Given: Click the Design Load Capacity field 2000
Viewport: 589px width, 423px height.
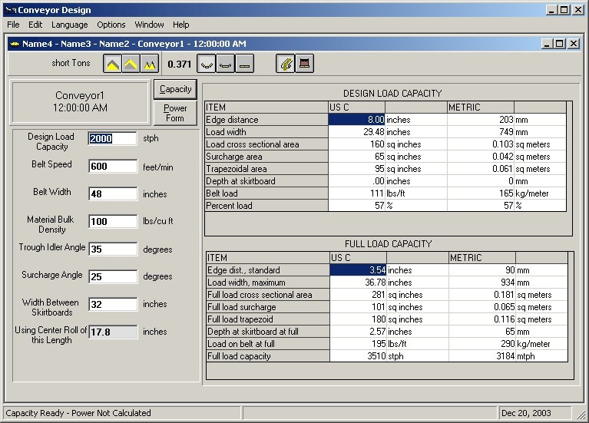Looking at the screenshot, I should tap(113, 139).
